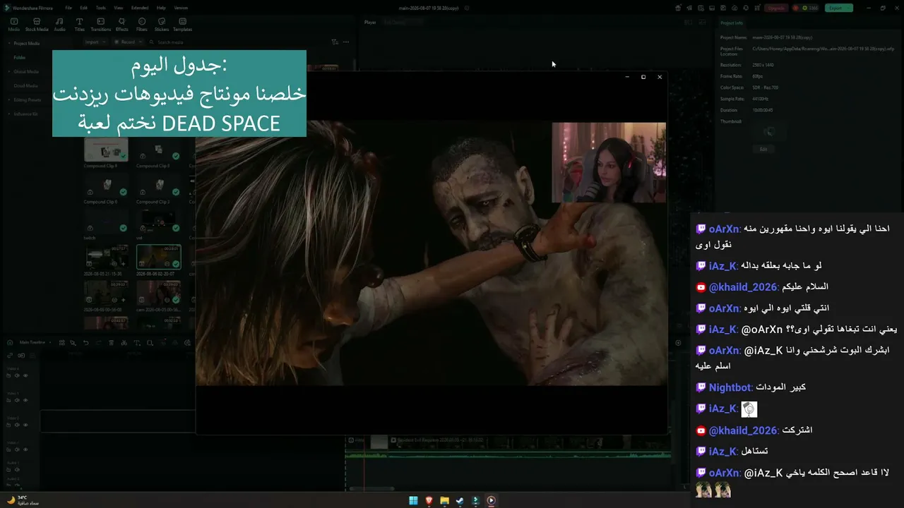Open the Transitions tab
The width and height of the screenshot is (904, 508).
(101, 25)
